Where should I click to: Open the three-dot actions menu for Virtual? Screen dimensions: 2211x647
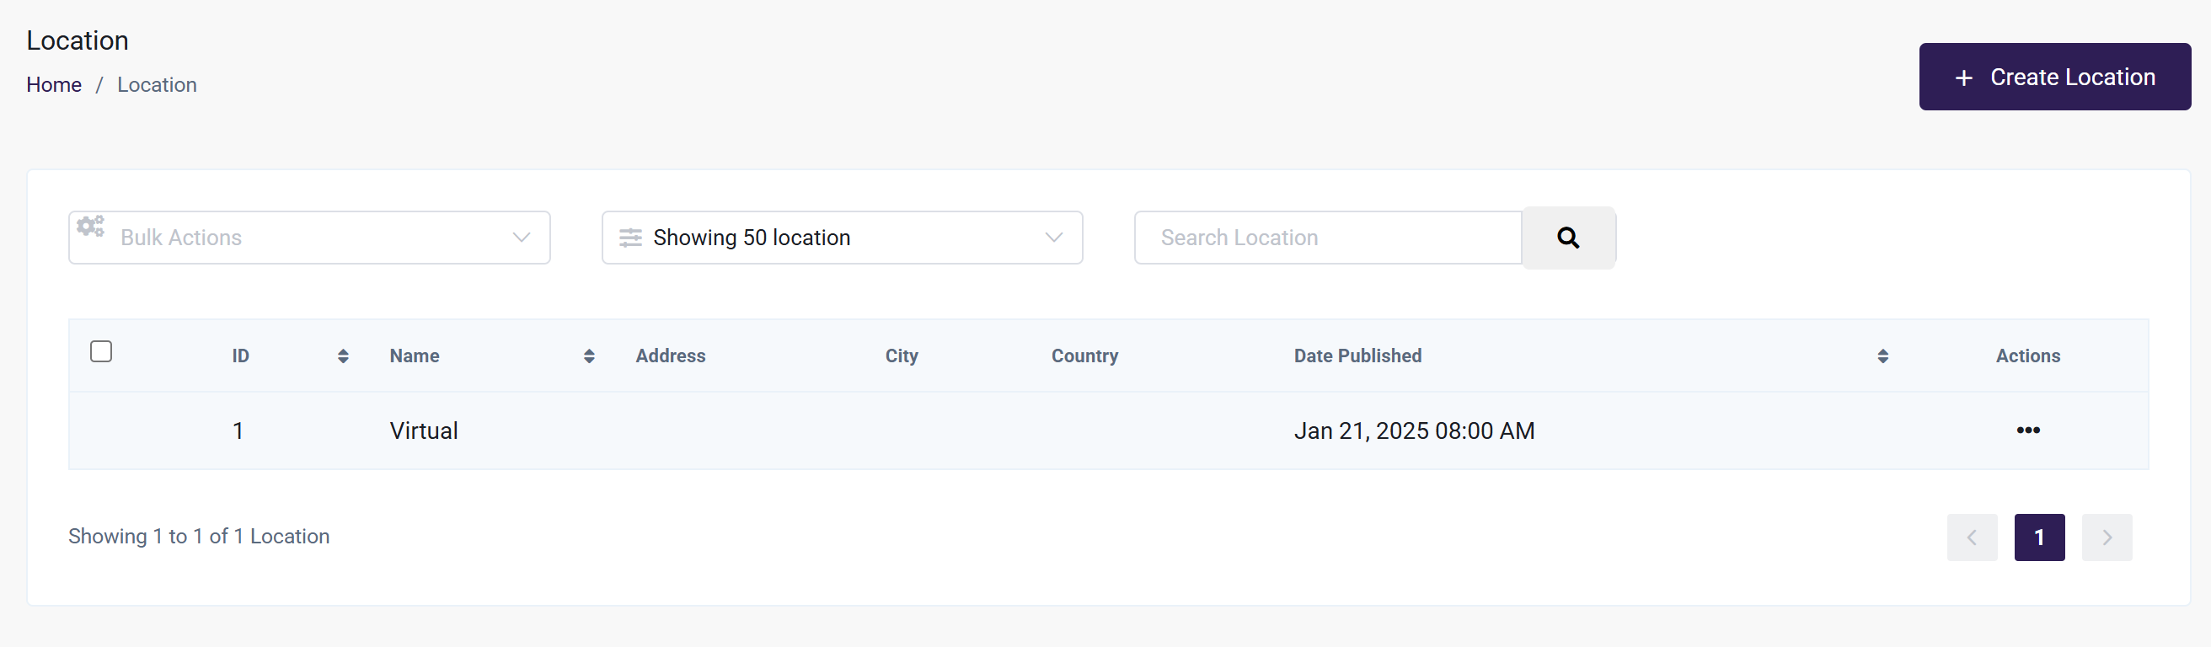[x=2027, y=430]
